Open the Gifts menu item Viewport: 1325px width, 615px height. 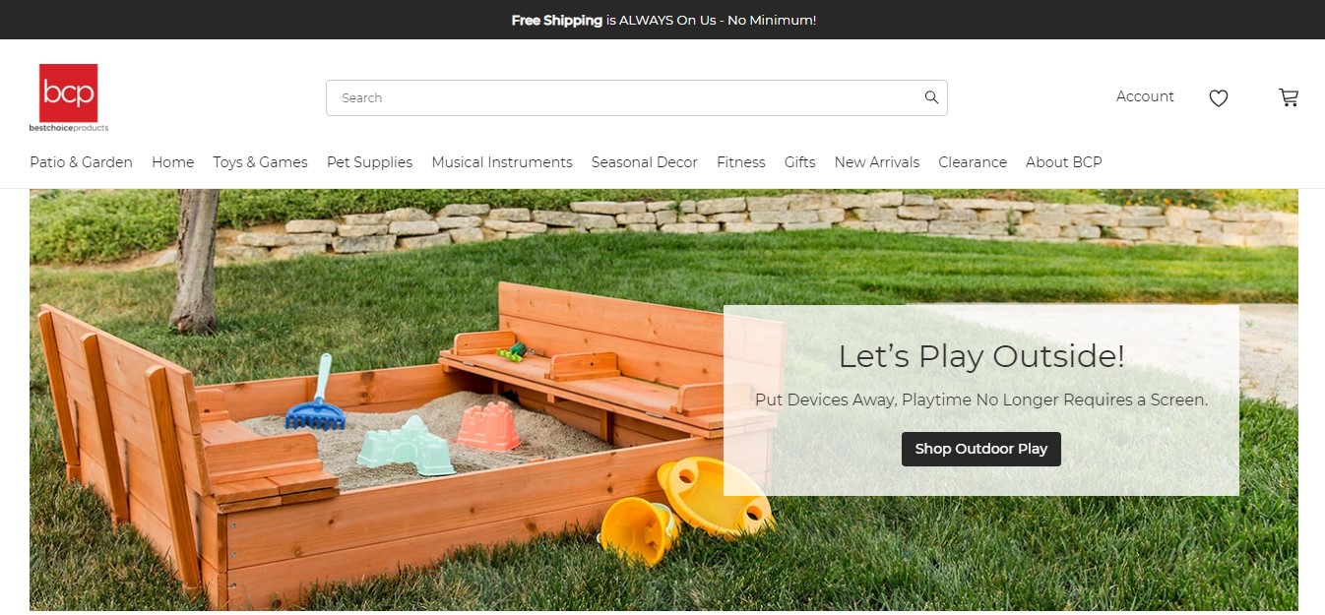click(799, 162)
